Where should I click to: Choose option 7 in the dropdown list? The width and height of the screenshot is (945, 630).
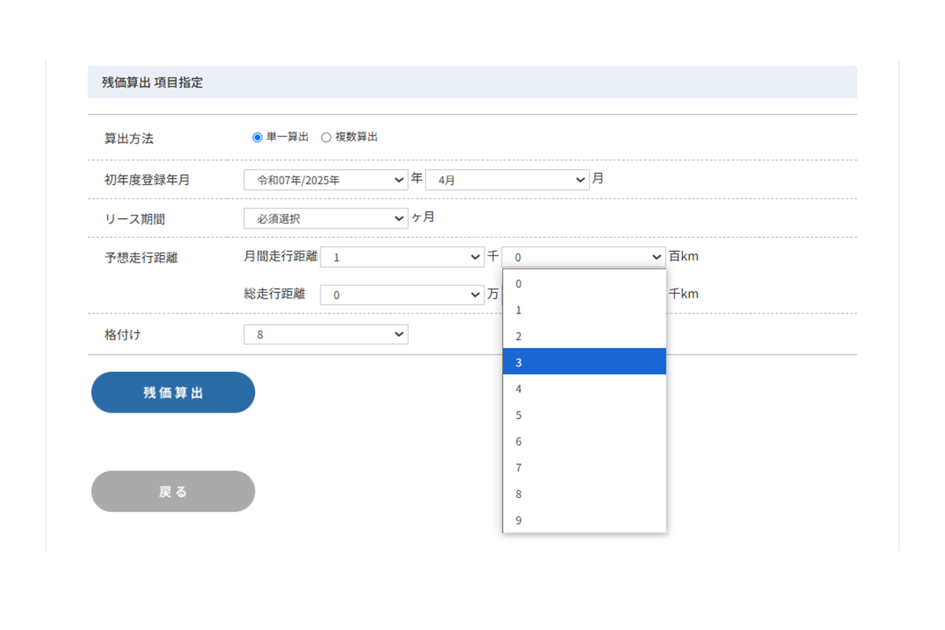pos(584,468)
